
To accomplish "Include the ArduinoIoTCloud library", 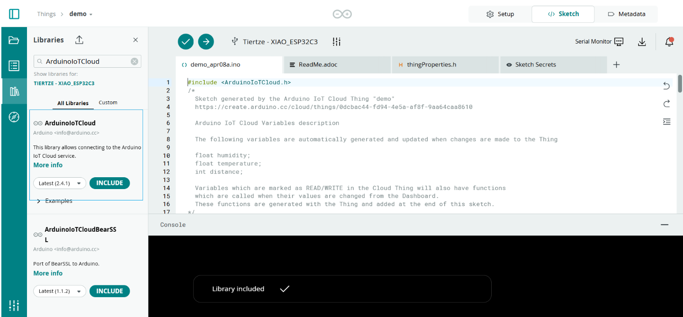I will pos(109,183).
